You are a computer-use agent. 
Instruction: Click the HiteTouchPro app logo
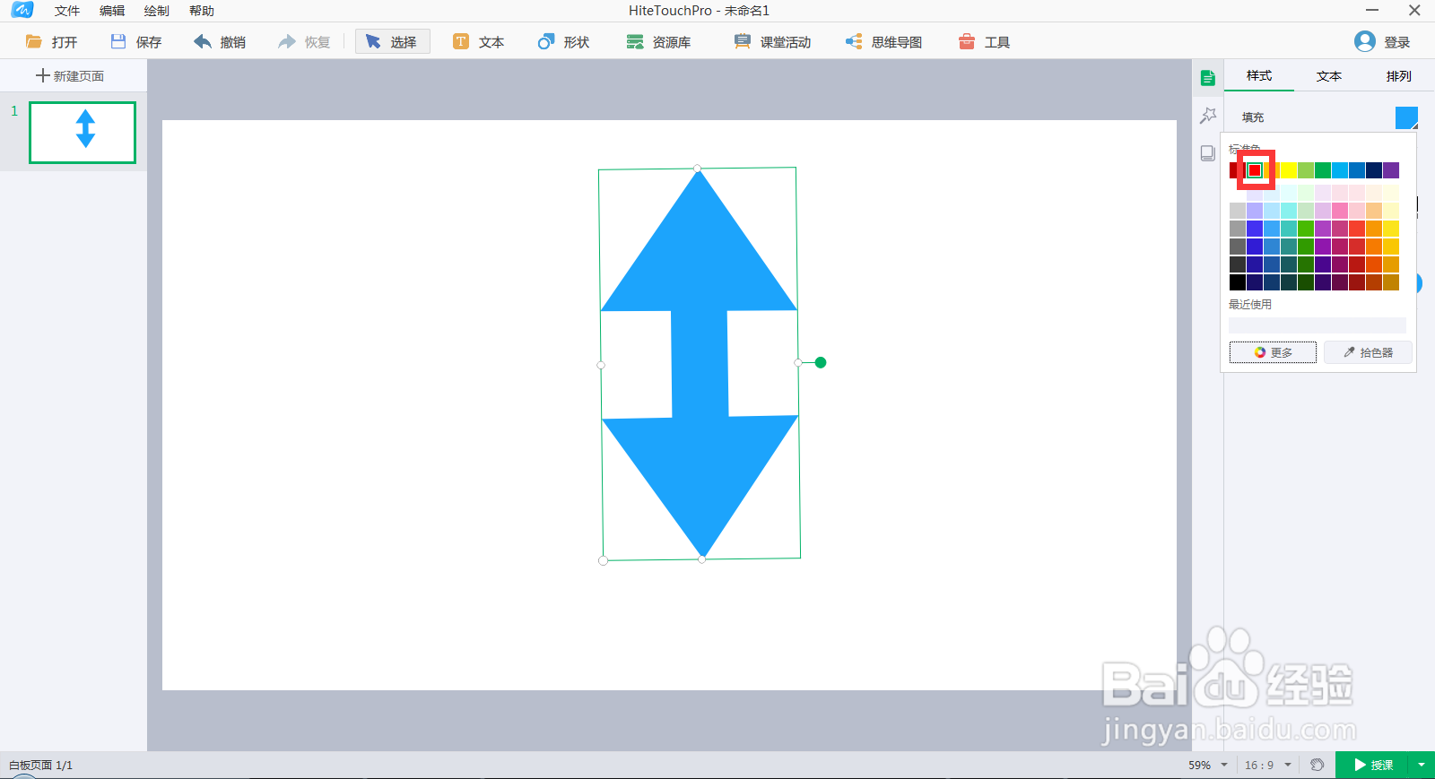point(22,10)
